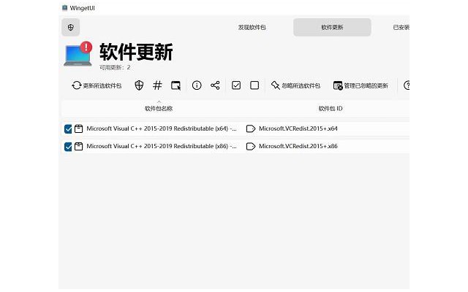Switch to the 软件更新 tab

[332, 28]
